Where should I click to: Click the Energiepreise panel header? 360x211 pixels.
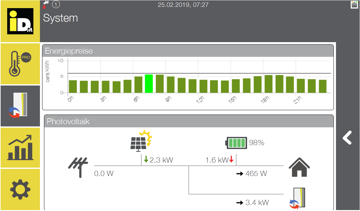[x=188, y=51]
